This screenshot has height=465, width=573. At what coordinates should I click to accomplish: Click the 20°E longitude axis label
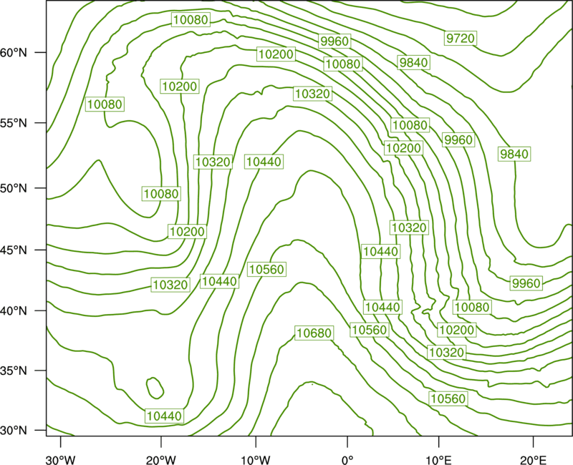[533, 460]
